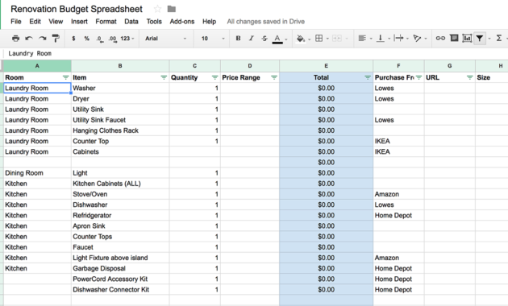The image size is (508, 306).
Task: Open the Help menu
Action: pyautogui.click(x=210, y=22)
